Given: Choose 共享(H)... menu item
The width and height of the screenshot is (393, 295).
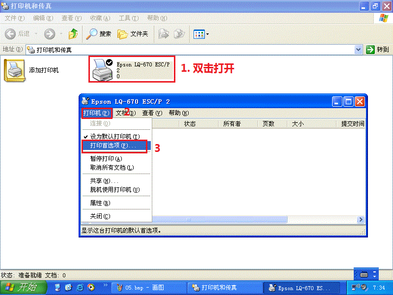Looking at the screenshot, I should [x=116, y=181].
